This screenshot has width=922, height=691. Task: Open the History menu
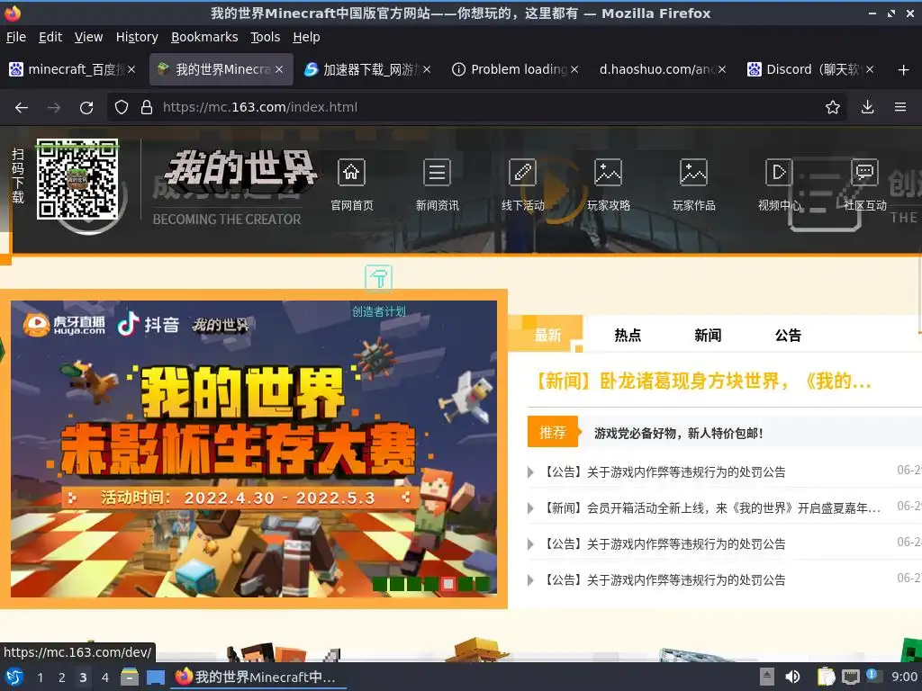pyautogui.click(x=137, y=37)
